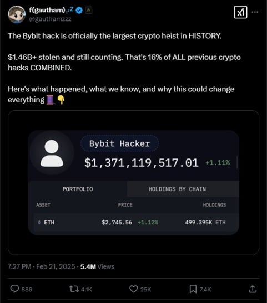The image size is (267, 303).
Task: Click the user silhouette avatar in the card
Action: pyautogui.click(x=52, y=153)
